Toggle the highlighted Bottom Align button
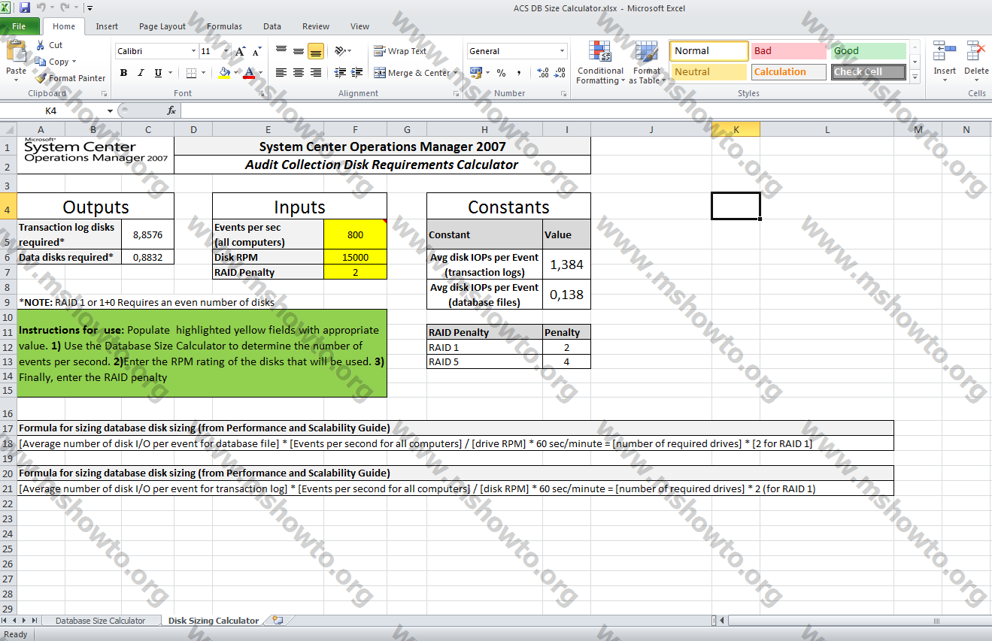The height and width of the screenshot is (641, 992). [x=316, y=50]
